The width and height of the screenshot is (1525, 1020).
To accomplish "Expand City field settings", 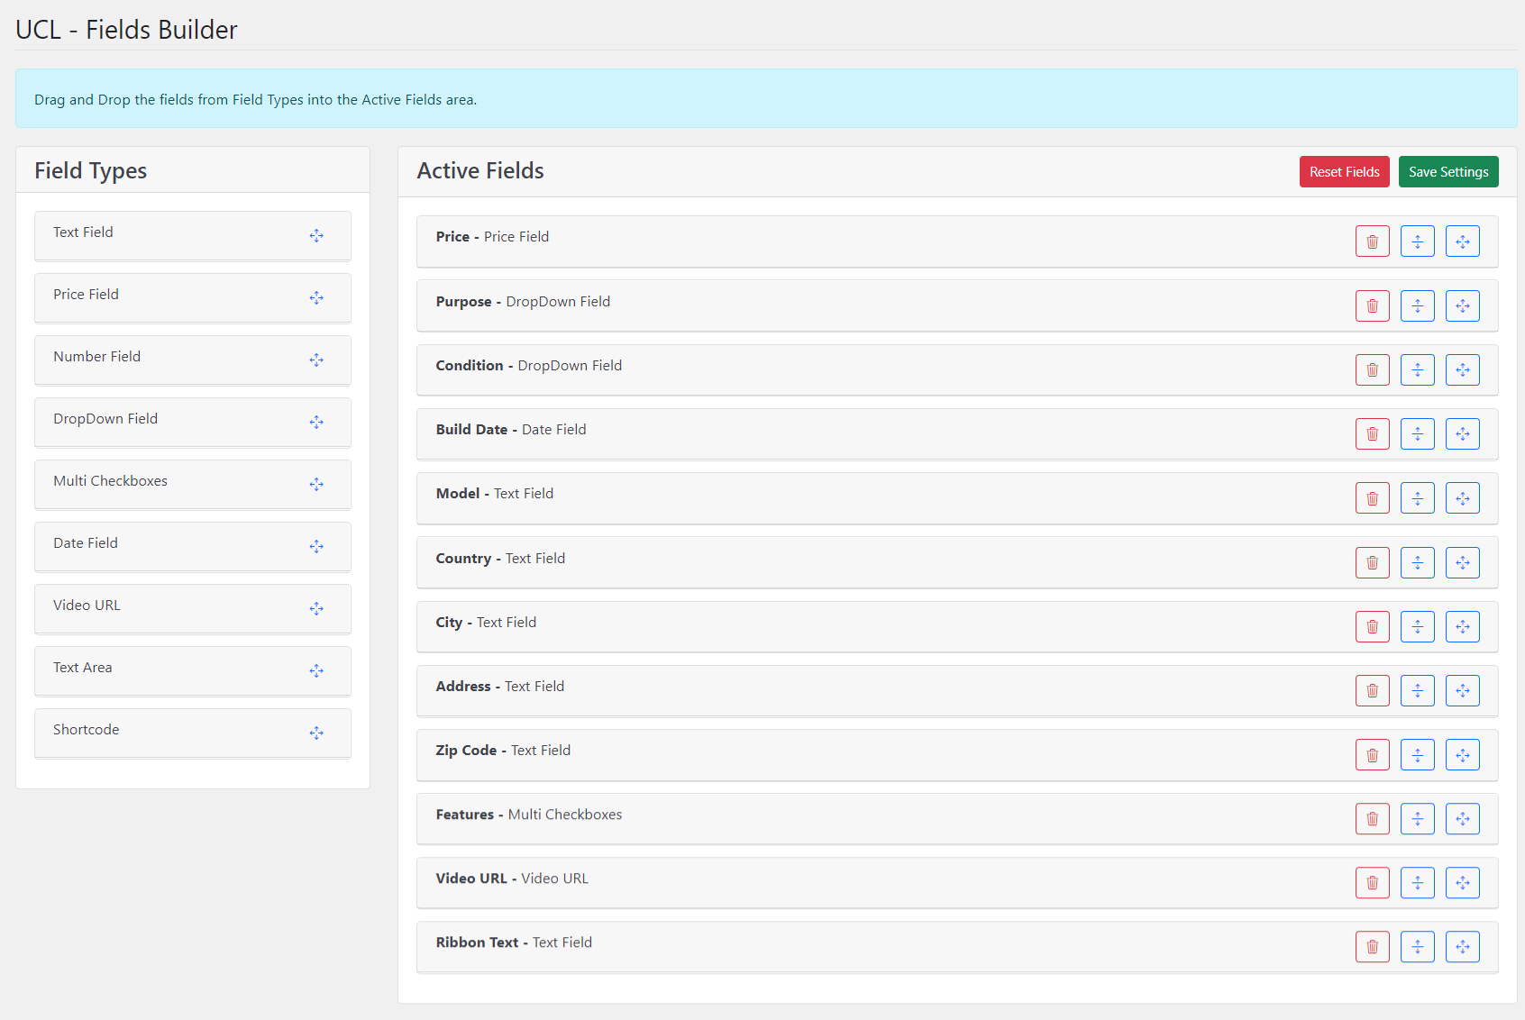I will (1417, 626).
